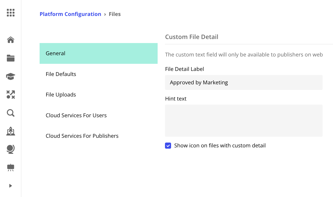Viewport: 333px width, 197px height.
Task: Open the rocket launch icon
Action: pyautogui.click(x=11, y=131)
